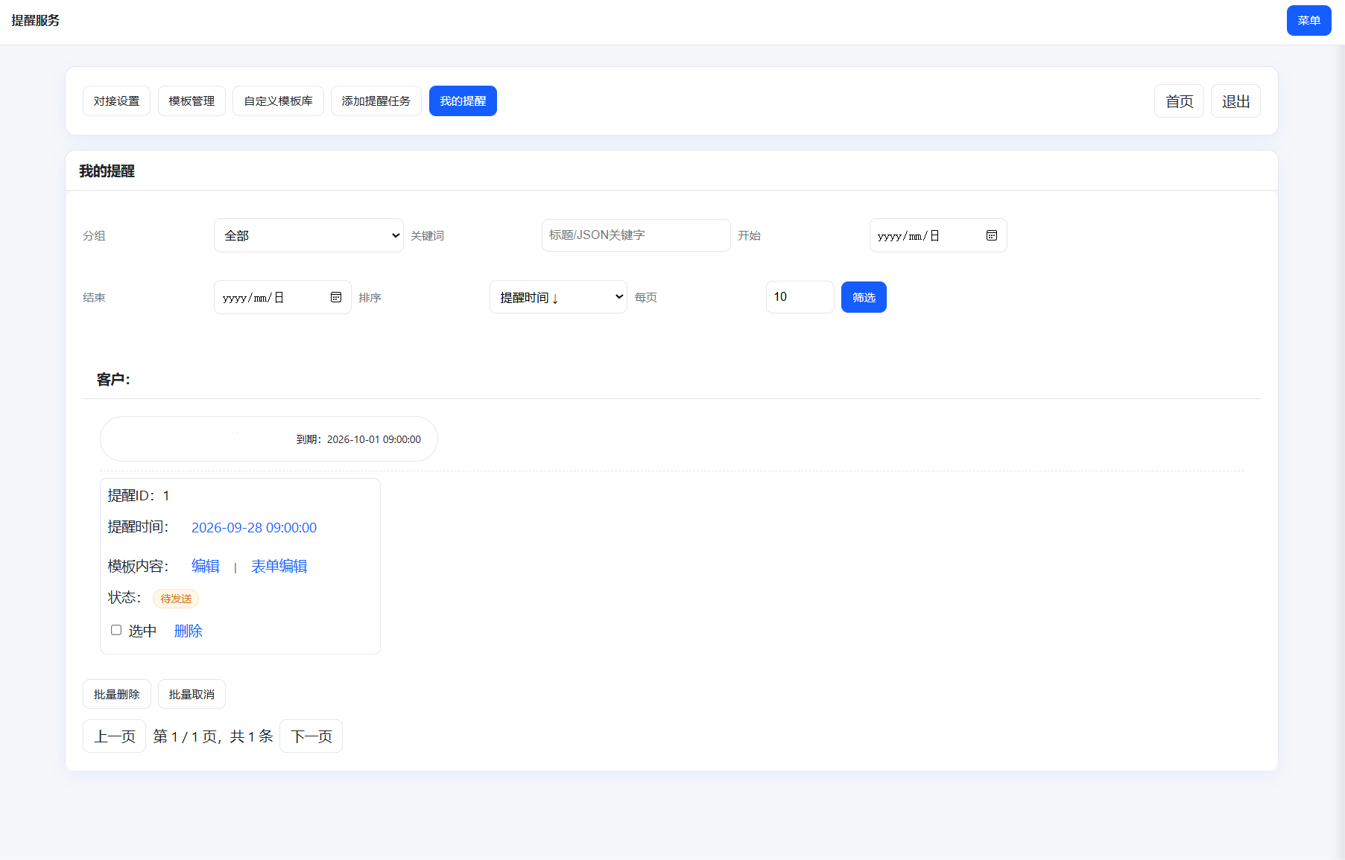Open calendar picker in 结束 date field
The height and width of the screenshot is (860, 1345).
click(336, 297)
